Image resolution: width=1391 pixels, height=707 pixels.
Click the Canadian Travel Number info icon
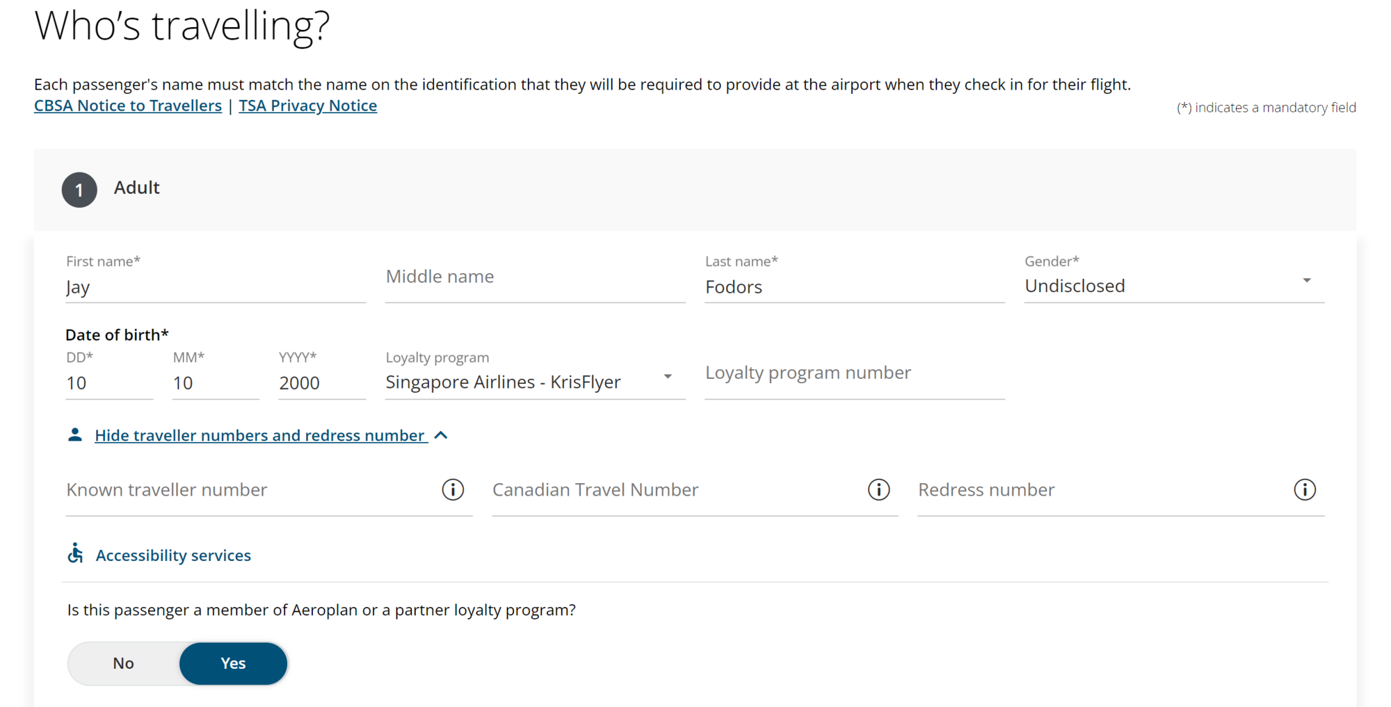click(878, 490)
